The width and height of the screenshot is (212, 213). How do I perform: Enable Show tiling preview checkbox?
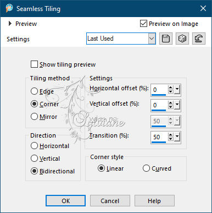coord(34,64)
